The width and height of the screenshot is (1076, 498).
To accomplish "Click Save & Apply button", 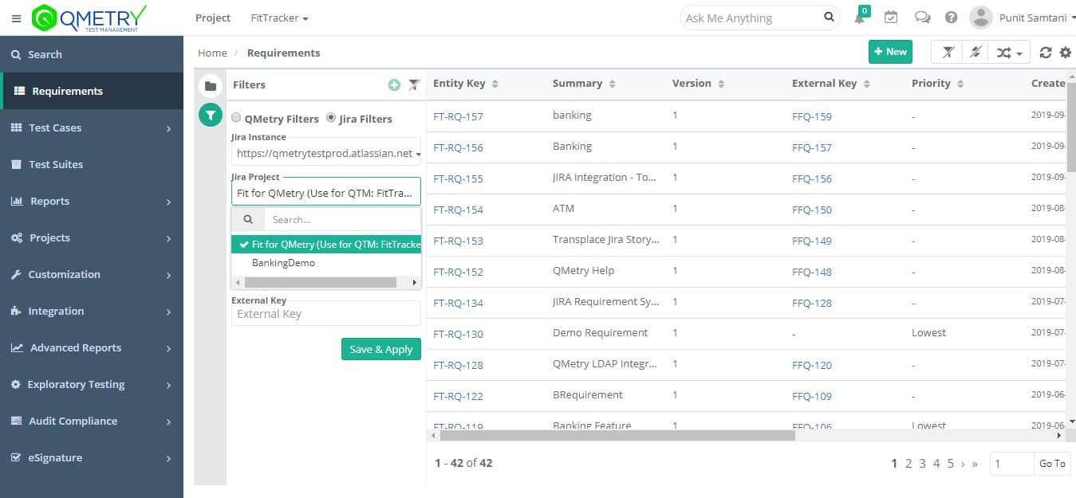I will [x=381, y=349].
